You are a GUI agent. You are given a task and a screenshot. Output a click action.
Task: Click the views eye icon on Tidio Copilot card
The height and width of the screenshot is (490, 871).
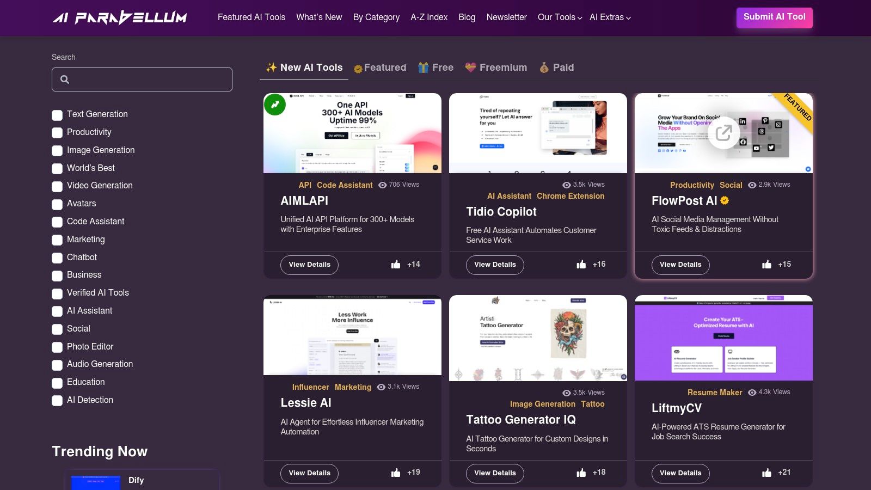(x=567, y=185)
